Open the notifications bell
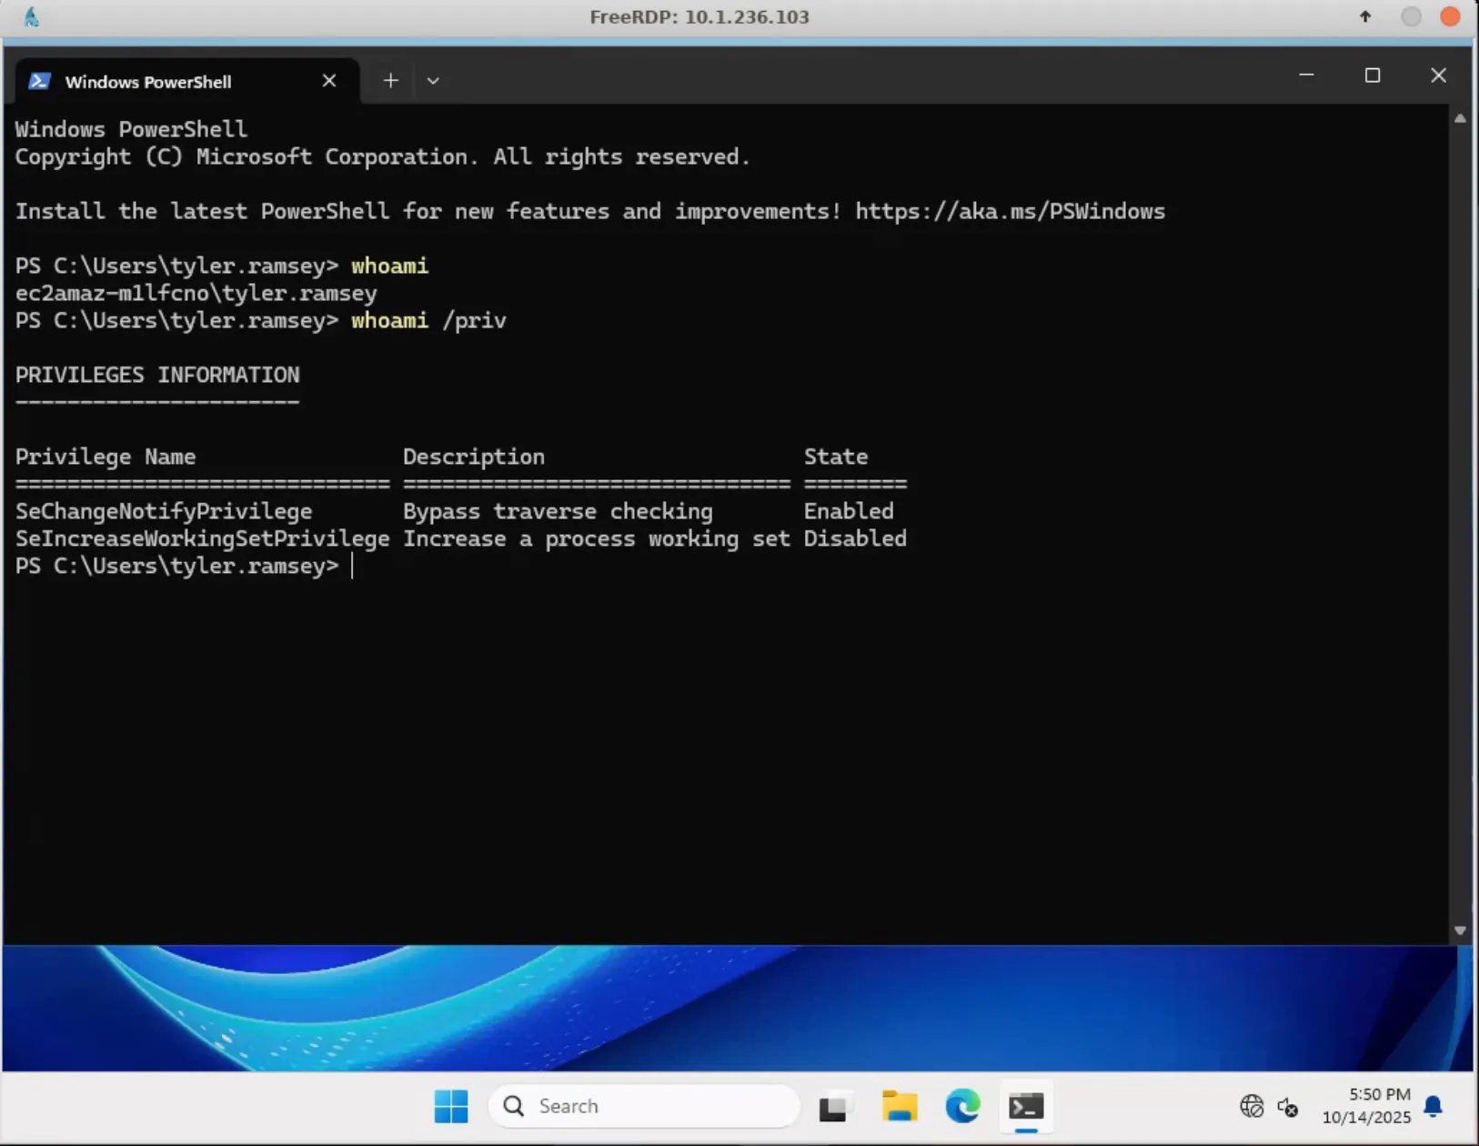 (x=1434, y=1106)
